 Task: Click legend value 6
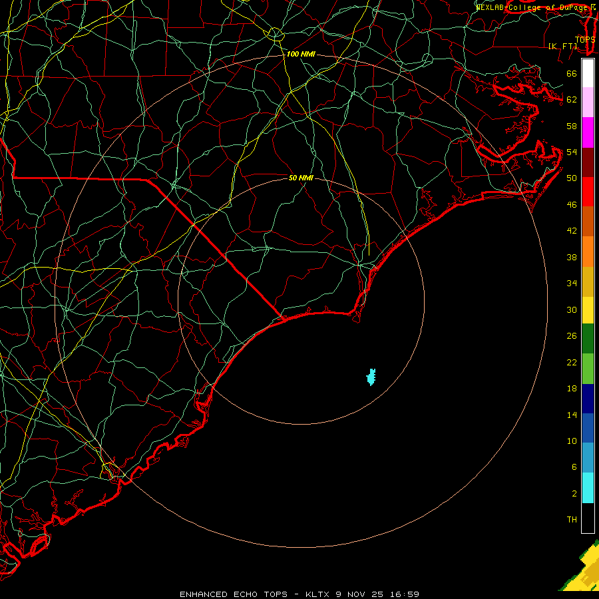point(574,467)
